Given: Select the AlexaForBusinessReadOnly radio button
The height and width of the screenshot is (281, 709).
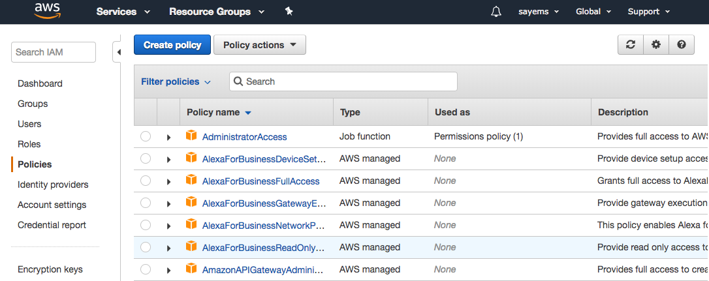Looking at the screenshot, I should click(x=146, y=247).
